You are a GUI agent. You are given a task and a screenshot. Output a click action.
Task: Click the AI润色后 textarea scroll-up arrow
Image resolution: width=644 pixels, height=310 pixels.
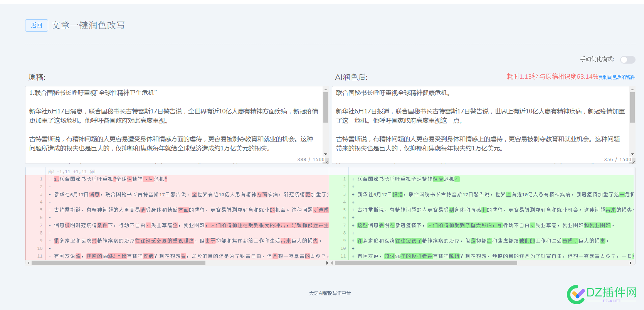[x=632, y=89]
